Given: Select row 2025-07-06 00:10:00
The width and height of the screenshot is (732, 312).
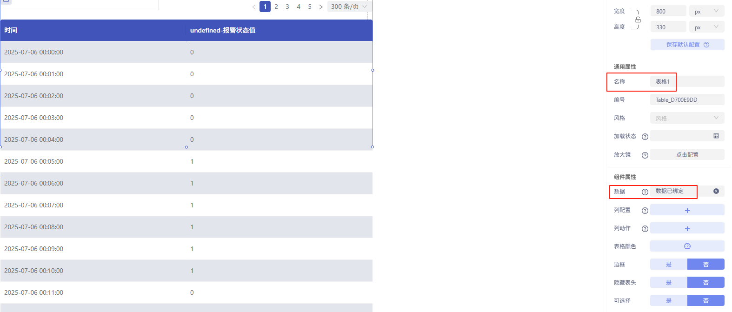Looking at the screenshot, I should (x=186, y=271).
